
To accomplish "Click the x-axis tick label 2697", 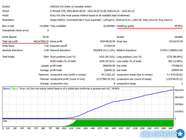I will [171, 128].
